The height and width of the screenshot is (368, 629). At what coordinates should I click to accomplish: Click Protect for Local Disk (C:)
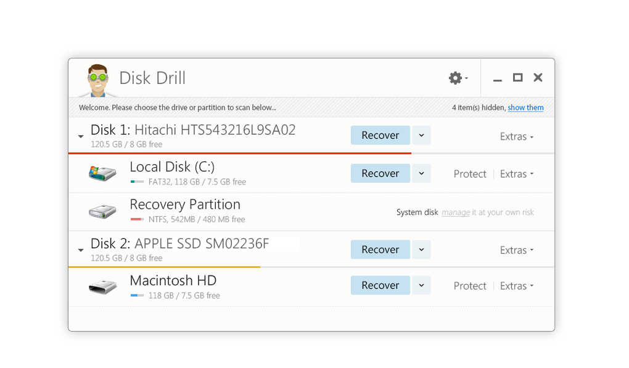pos(470,174)
